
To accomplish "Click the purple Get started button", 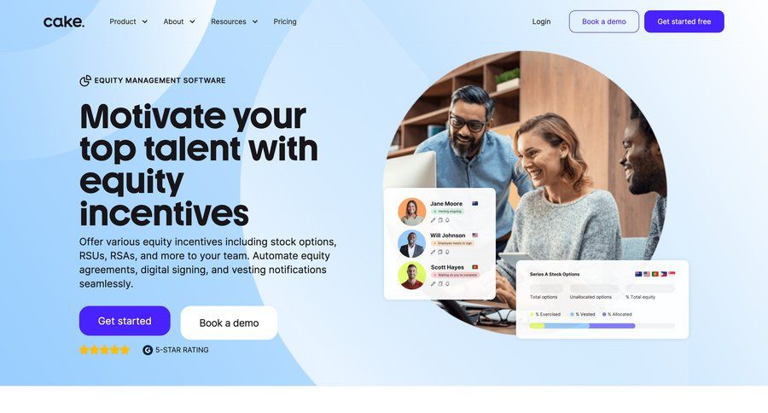I will click(x=125, y=321).
